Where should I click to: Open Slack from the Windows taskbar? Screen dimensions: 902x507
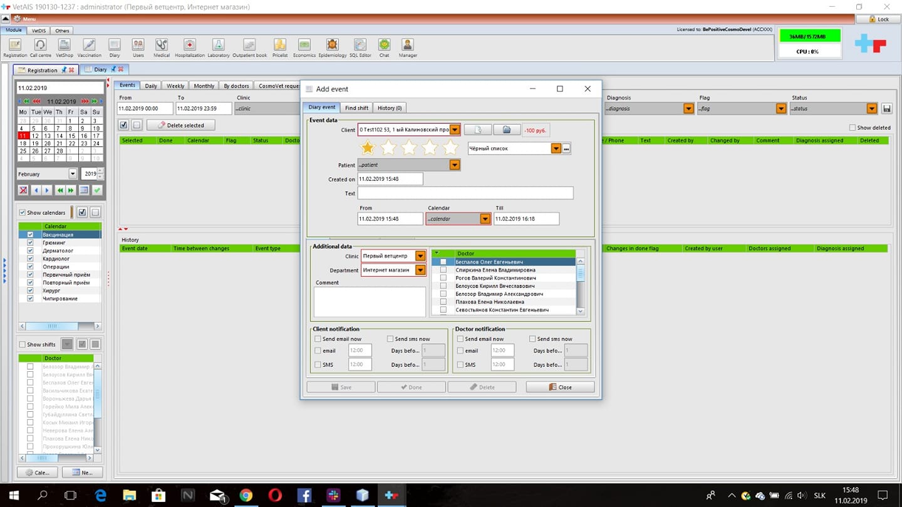click(x=333, y=495)
